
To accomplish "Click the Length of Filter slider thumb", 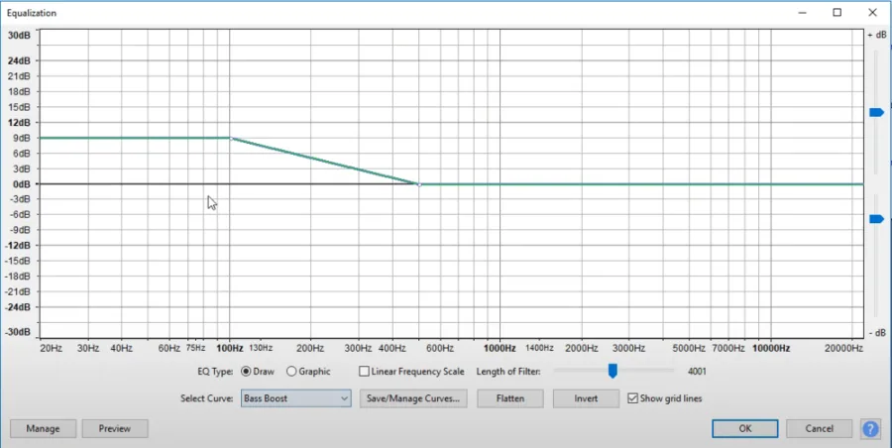I will [613, 371].
